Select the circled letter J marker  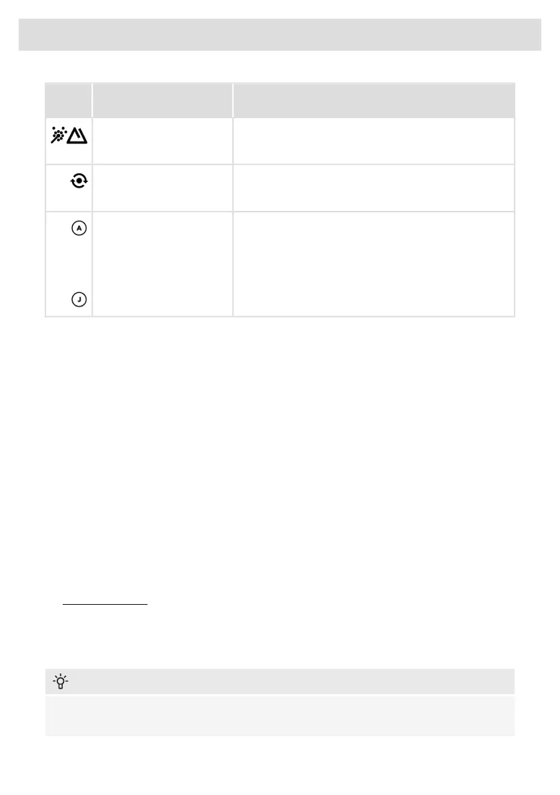(x=79, y=300)
